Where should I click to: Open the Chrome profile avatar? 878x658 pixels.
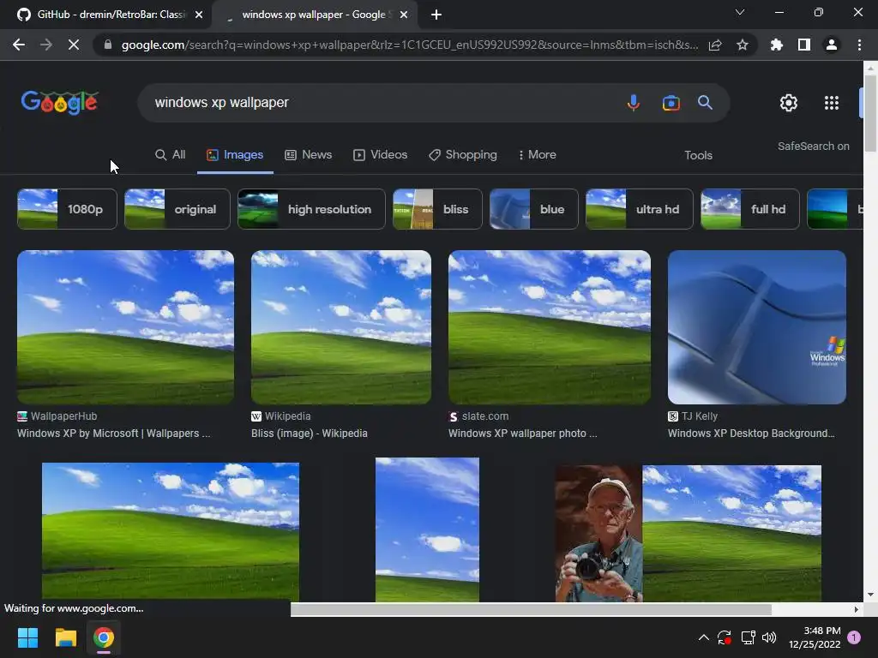tap(832, 45)
